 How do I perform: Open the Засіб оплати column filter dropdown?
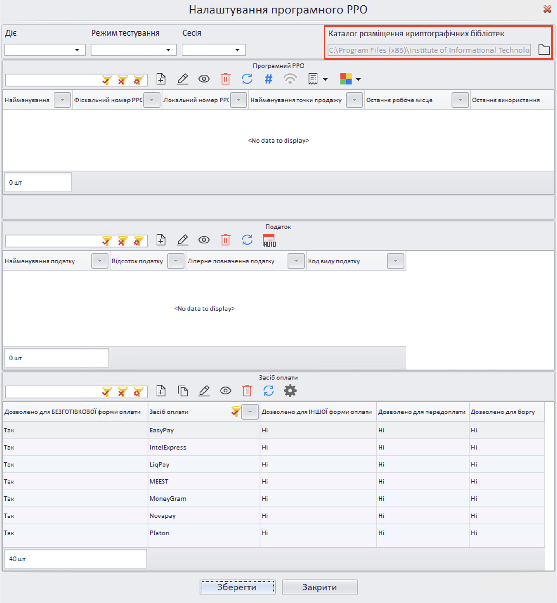click(250, 412)
